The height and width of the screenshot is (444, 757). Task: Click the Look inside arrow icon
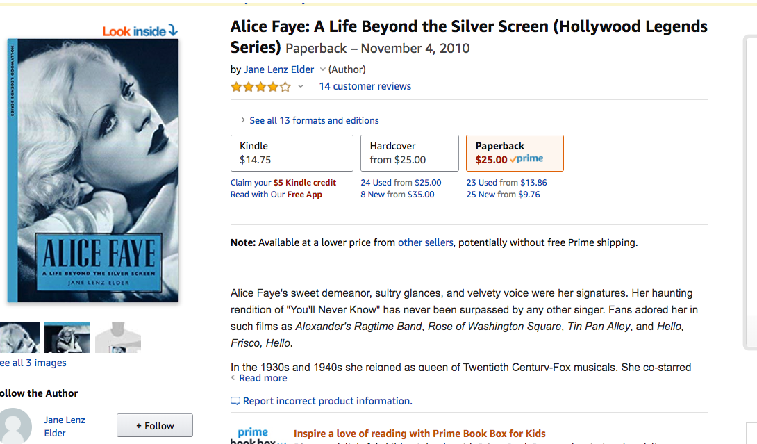coord(173,31)
